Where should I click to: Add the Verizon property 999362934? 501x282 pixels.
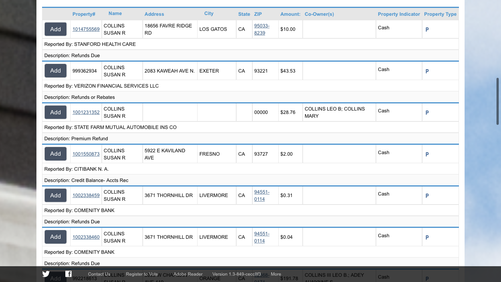[56, 71]
